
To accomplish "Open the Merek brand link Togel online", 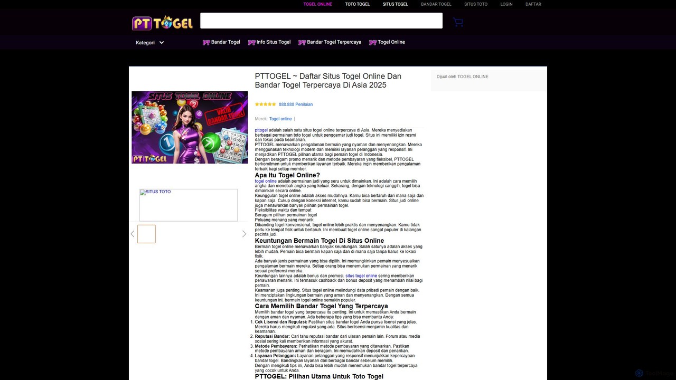I will point(280,119).
